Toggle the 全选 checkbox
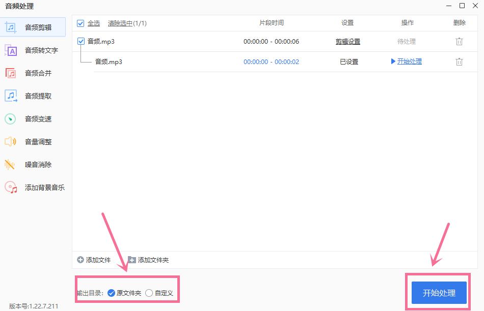The image size is (484, 311). tap(80, 23)
